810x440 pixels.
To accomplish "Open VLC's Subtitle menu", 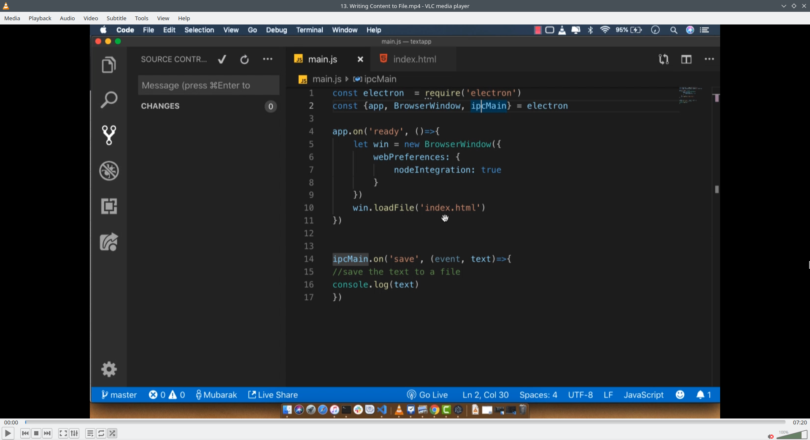I will (x=116, y=18).
